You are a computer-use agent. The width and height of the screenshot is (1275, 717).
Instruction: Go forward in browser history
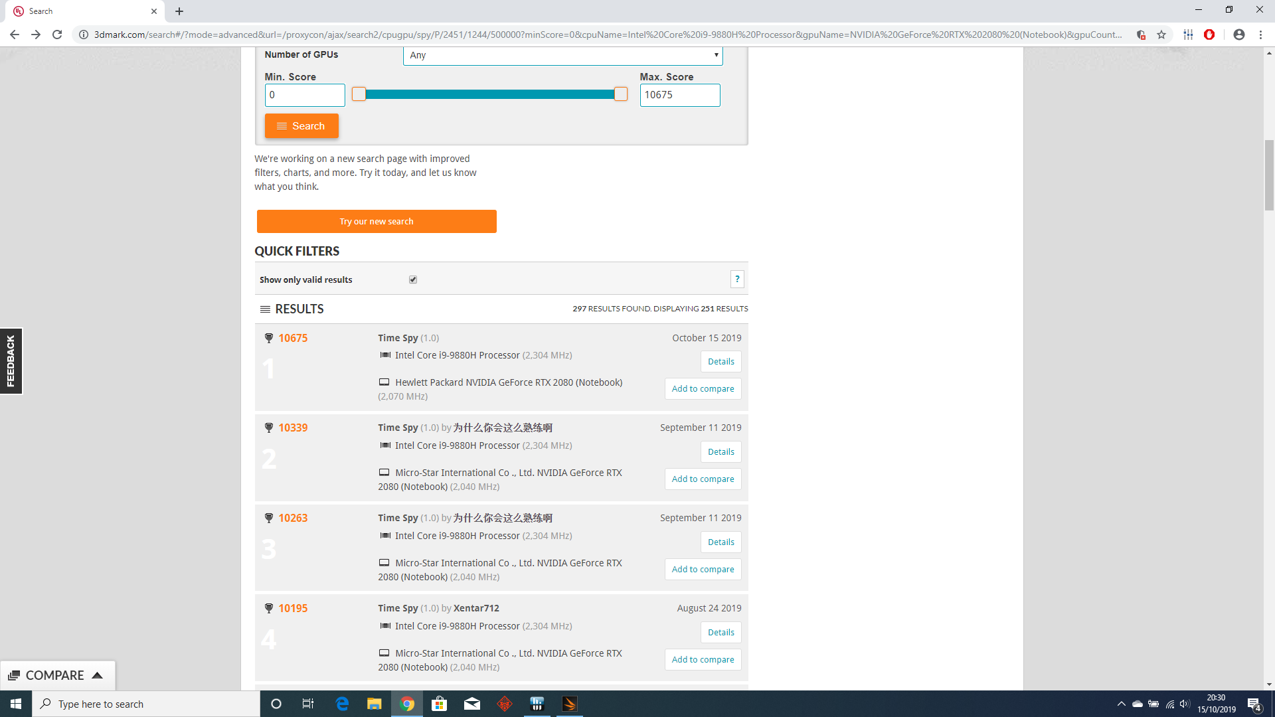click(x=36, y=35)
